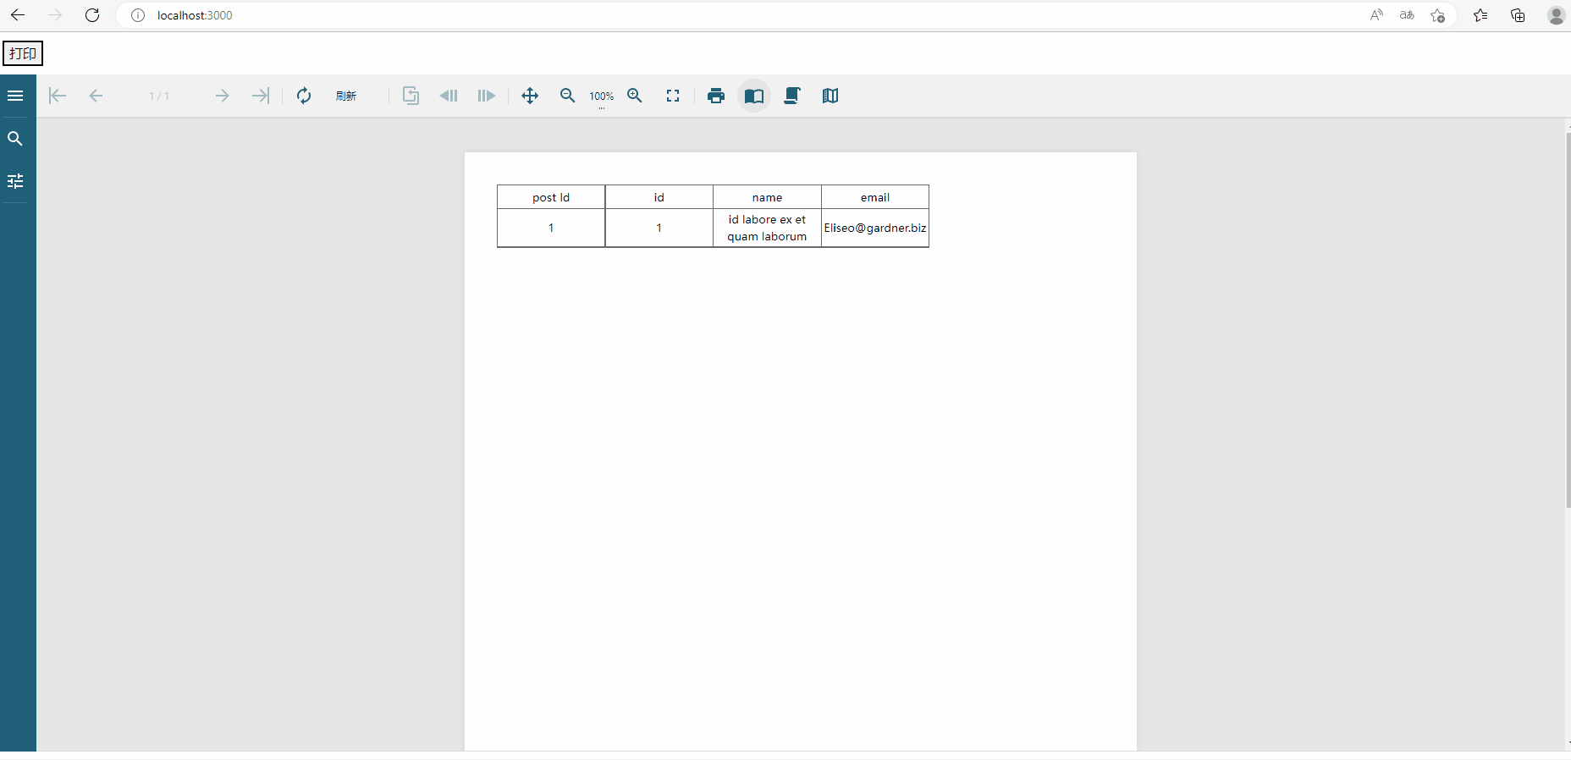Click the 刷新 text button

(x=346, y=96)
